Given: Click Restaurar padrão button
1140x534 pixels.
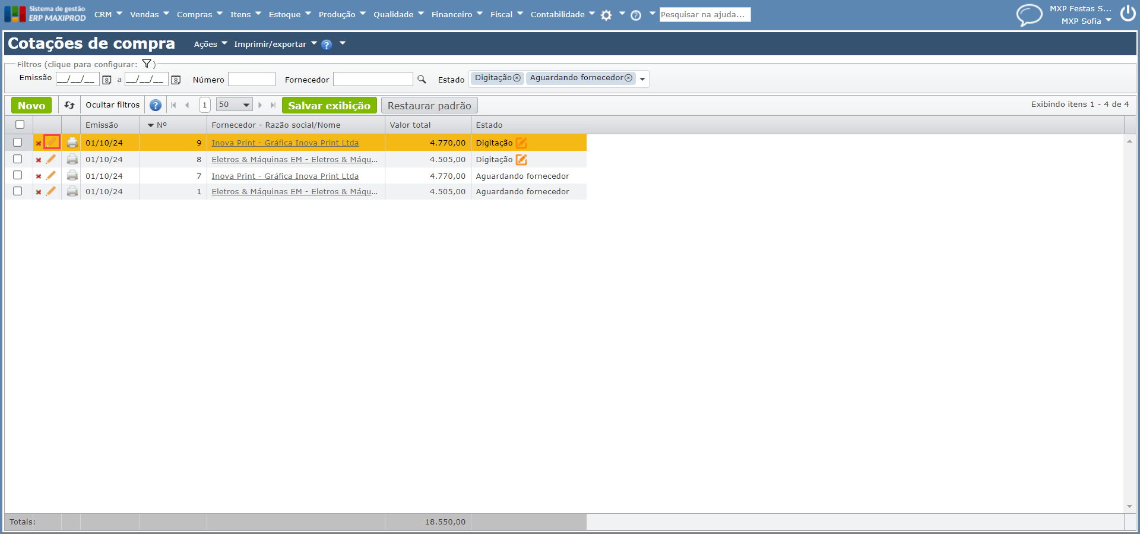Looking at the screenshot, I should (x=429, y=105).
